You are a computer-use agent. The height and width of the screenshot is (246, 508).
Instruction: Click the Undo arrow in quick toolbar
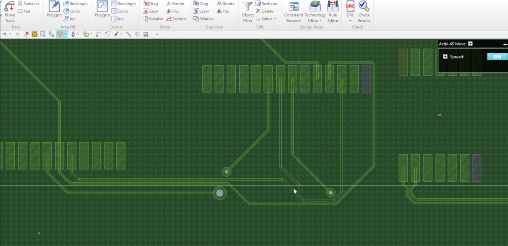click(4, 35)
